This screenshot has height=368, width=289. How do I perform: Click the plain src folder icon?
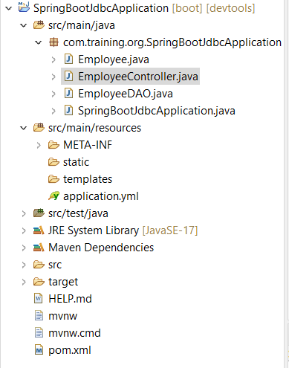coord(39,265)
